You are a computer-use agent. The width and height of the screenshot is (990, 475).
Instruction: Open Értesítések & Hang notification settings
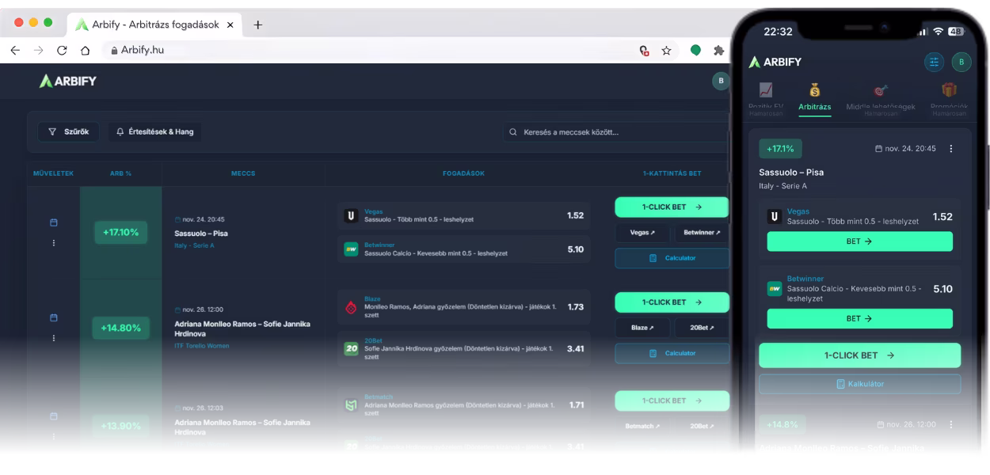(154, 132)
